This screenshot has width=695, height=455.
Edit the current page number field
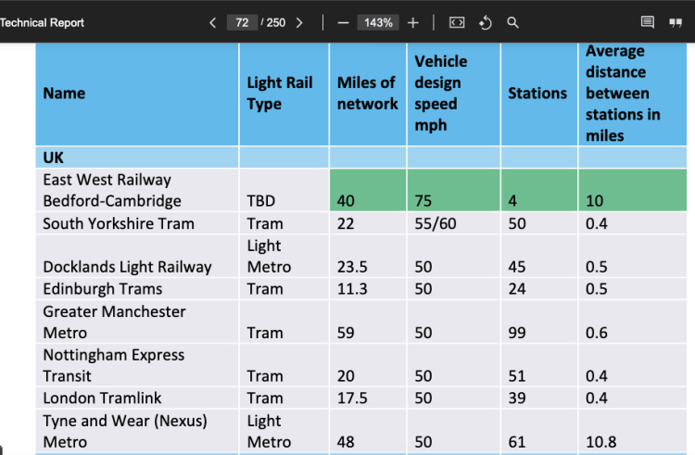(242, 22)
